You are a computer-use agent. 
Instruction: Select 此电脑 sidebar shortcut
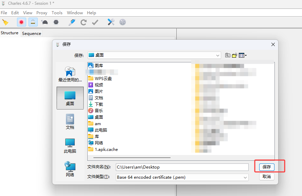tap(70, 145)
